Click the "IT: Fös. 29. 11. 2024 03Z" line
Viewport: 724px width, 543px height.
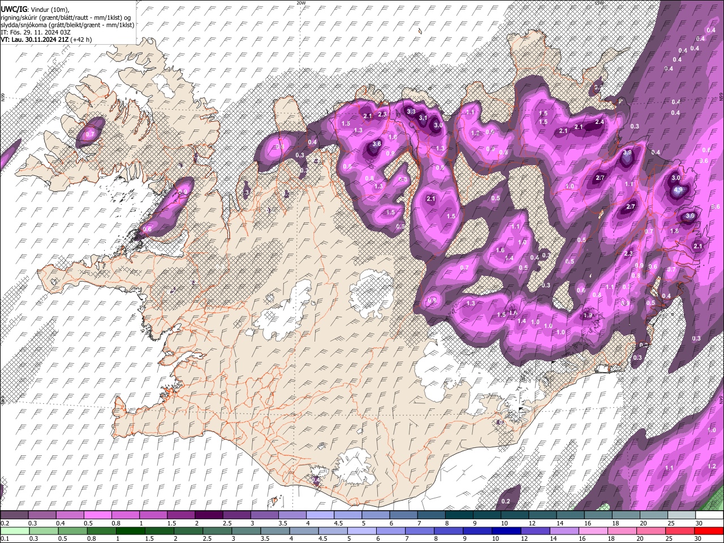(x=36, y=32)
